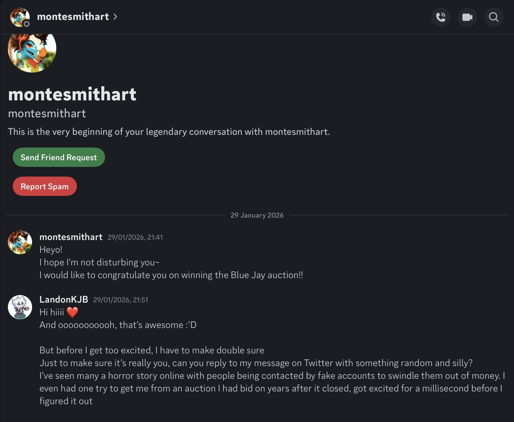Start a video call
Screen dimensions: 514x422
(x=467, y=17)
